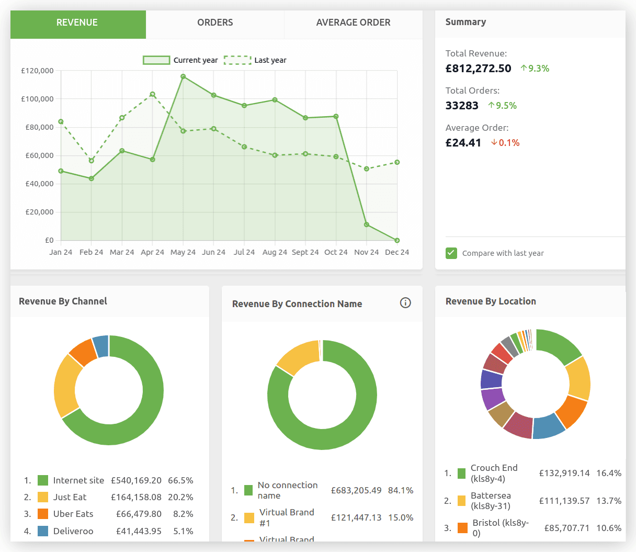Click the Revenue By Channel donut chart
The width and height of the screenshot is (636, 552).
pos(109,390)
